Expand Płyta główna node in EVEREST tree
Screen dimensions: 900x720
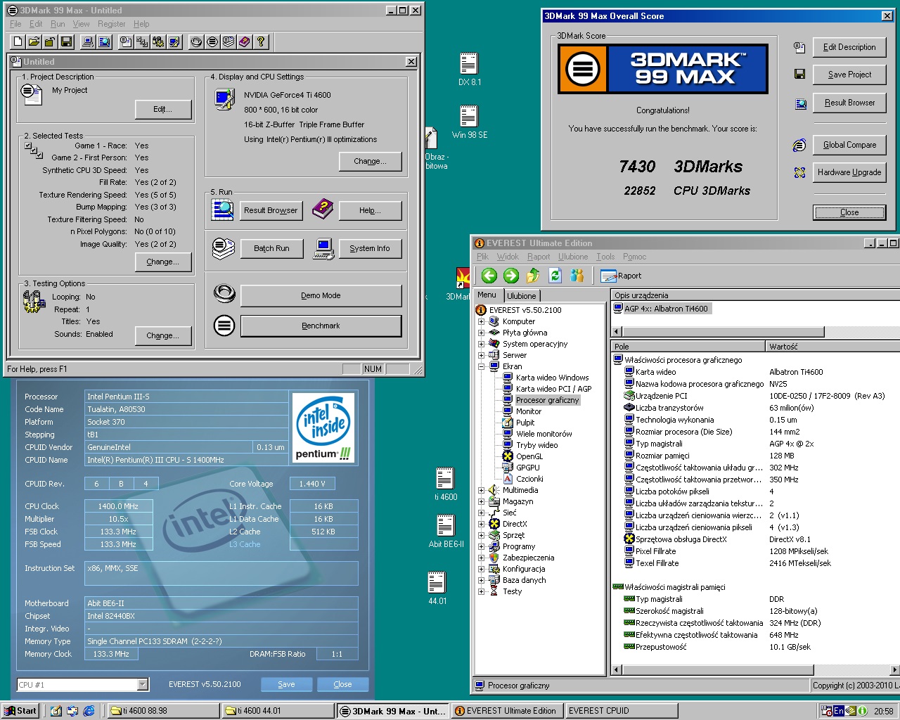pos(482,333)
